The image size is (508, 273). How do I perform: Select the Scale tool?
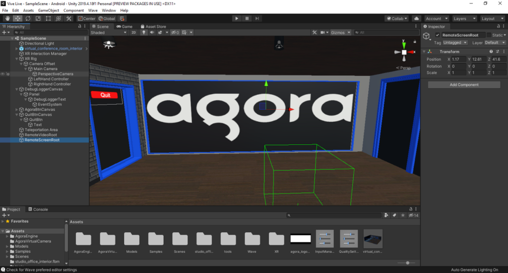[38, 18]
